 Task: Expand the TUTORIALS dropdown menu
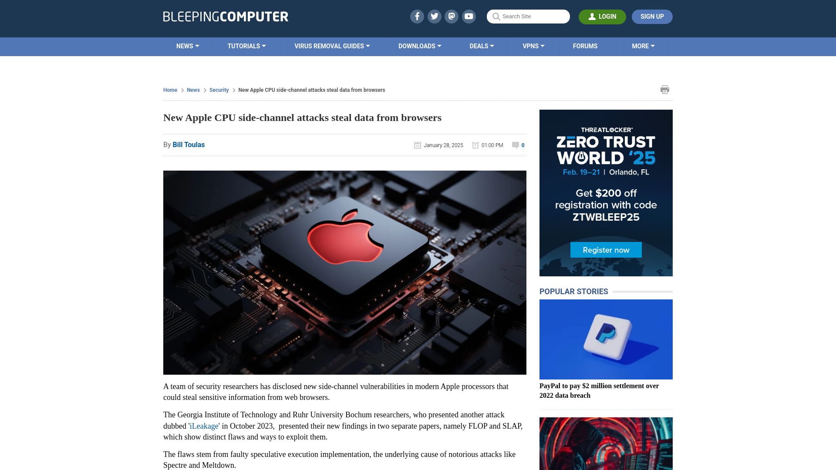point(246,46)
